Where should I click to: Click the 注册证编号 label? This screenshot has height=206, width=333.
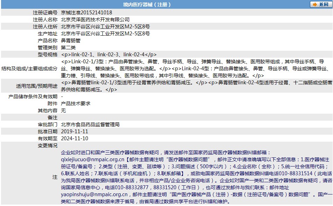45,13
